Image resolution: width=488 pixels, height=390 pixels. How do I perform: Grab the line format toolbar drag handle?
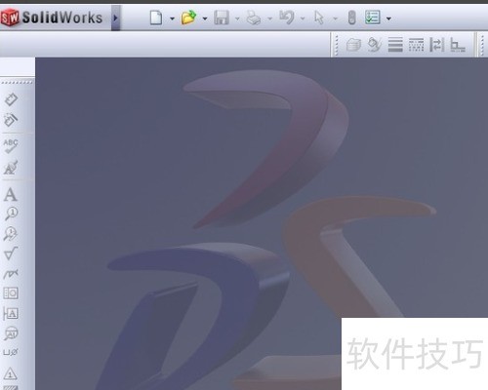pos(337,45)
